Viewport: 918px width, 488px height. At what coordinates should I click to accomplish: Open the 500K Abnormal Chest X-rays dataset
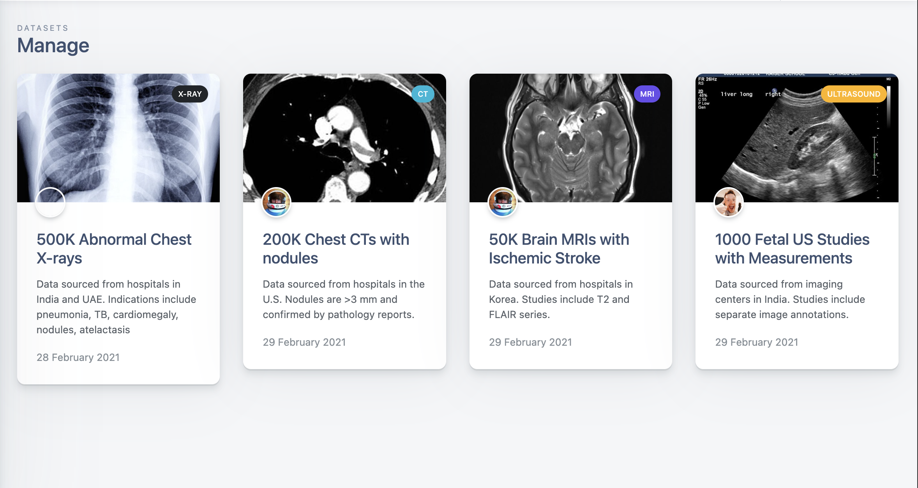click(x=114, y=248)
